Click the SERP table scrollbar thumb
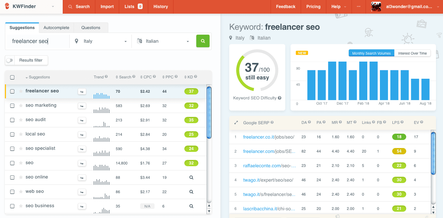 click(433, 153)
